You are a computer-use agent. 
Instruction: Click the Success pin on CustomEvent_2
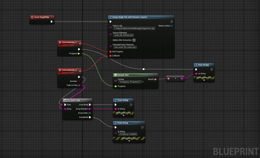coord(79,81)
